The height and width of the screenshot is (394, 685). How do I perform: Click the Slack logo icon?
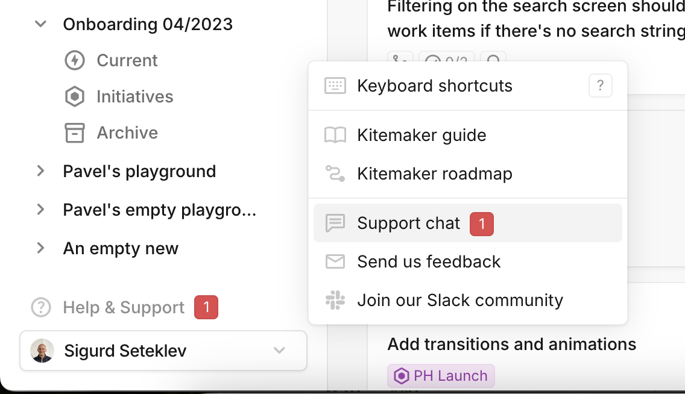[335, 300]
